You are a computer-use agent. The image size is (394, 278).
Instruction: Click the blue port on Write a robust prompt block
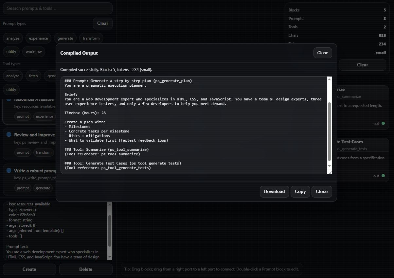pos(9,171)
